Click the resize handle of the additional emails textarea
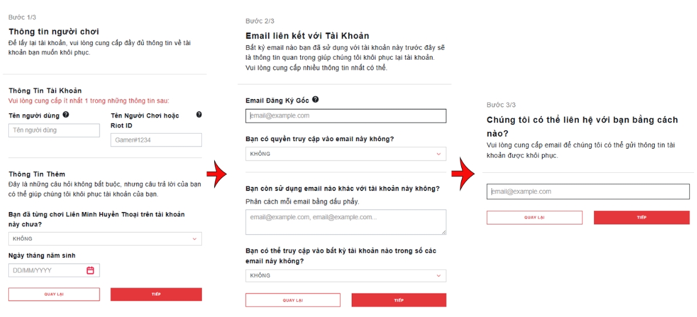This screenshot has height=317, width=697. 444,232
